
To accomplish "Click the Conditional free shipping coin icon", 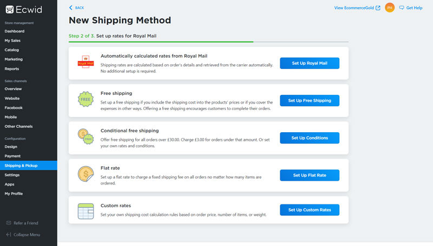I will (86, 136).
